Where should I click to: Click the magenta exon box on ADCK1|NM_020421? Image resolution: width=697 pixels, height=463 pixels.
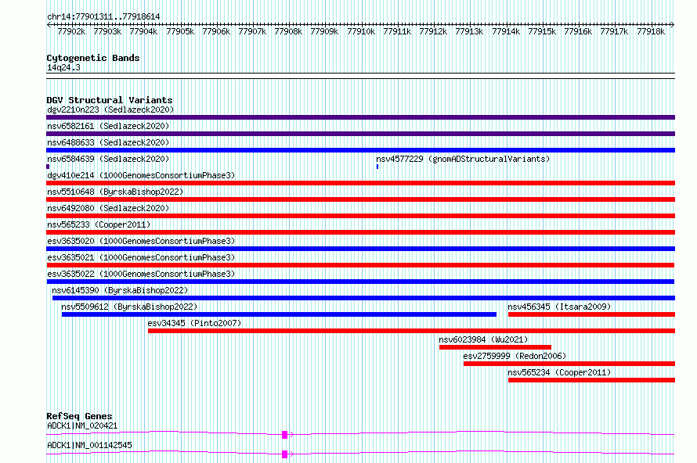point(285,435)
